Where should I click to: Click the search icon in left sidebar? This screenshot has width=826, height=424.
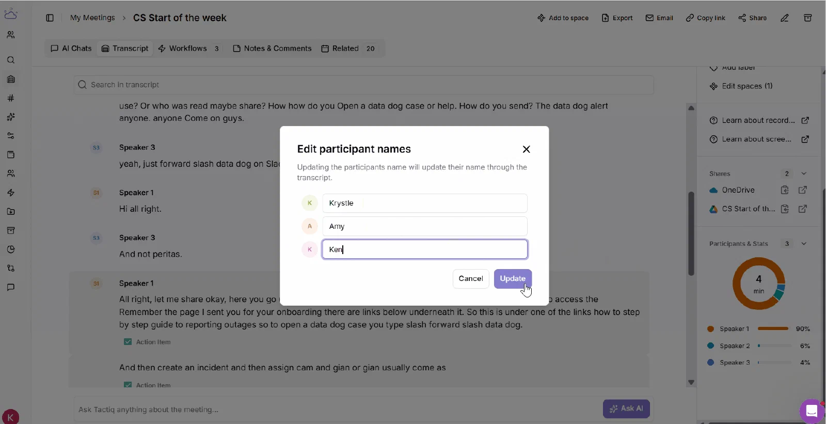tap(11, 60)
